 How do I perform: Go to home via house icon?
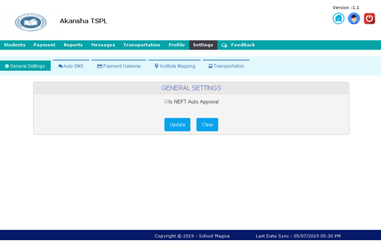338,18
